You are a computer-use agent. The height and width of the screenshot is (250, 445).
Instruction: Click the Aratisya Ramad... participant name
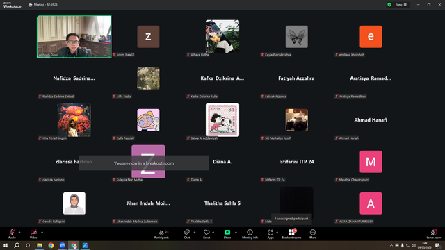(371, 78)
